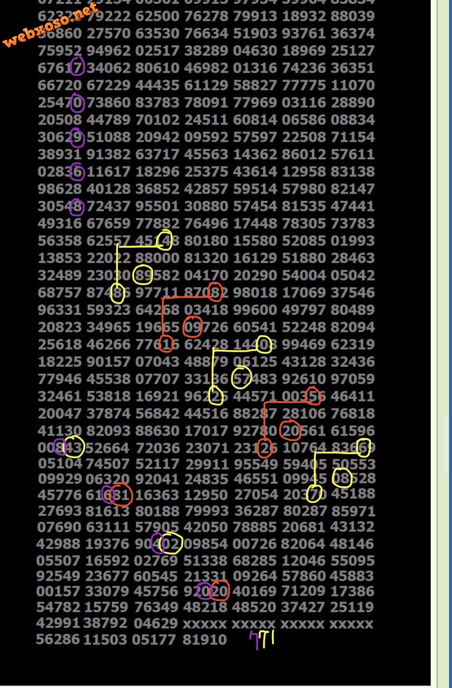
Task: Select the number 42857
Action: click(x=206, y=189)
